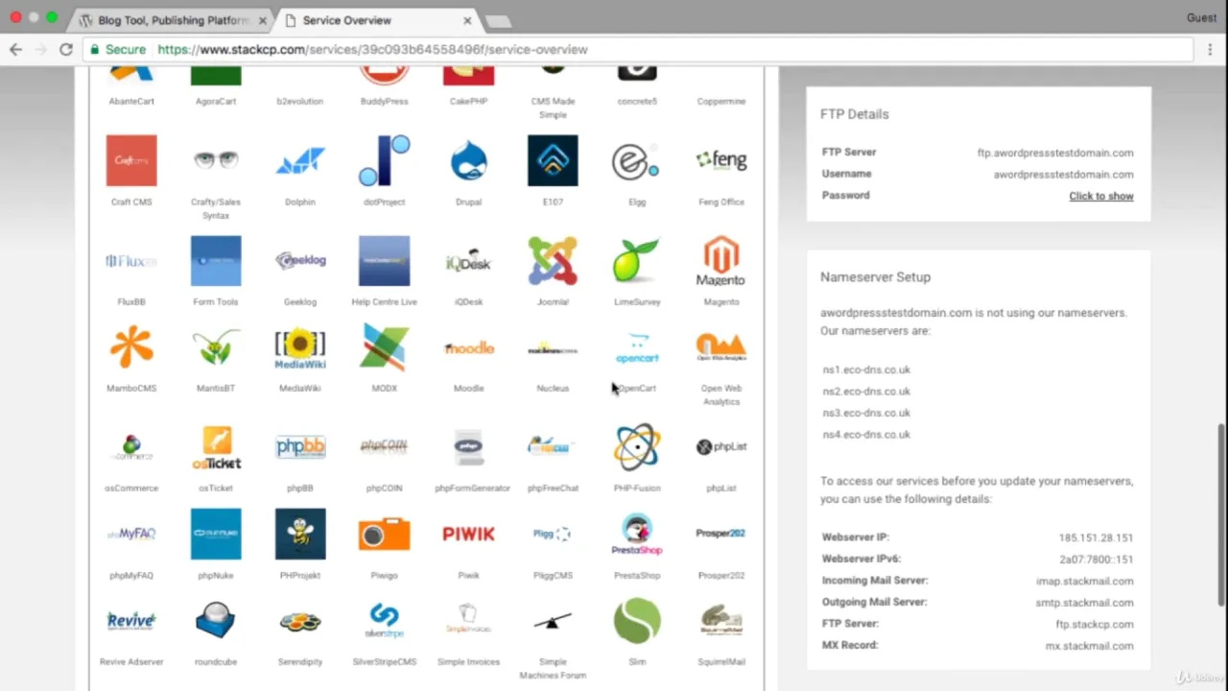Image resolution: width=1228 pixels, height=691 pixels.
Task: Select the PrestaShop icon
Action: pos(637,535)
